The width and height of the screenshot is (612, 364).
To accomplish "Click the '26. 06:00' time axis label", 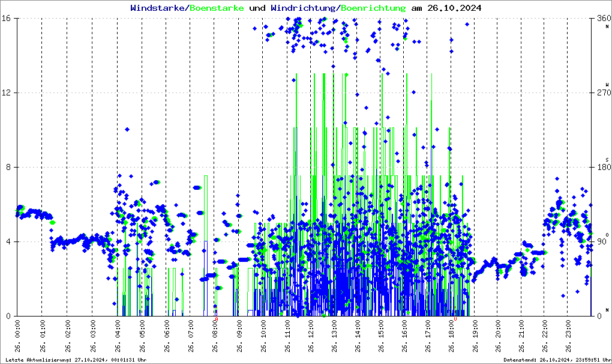I will click(x=167, y=336).
